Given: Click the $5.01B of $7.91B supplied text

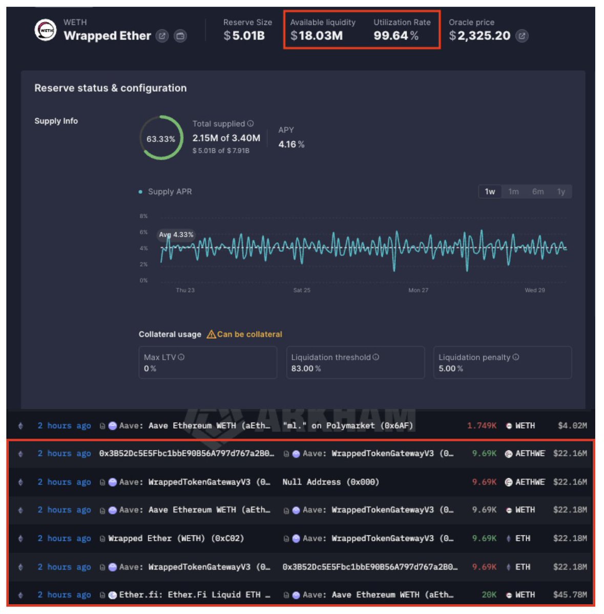Looking at the screenshot, I should click(221, 151).
